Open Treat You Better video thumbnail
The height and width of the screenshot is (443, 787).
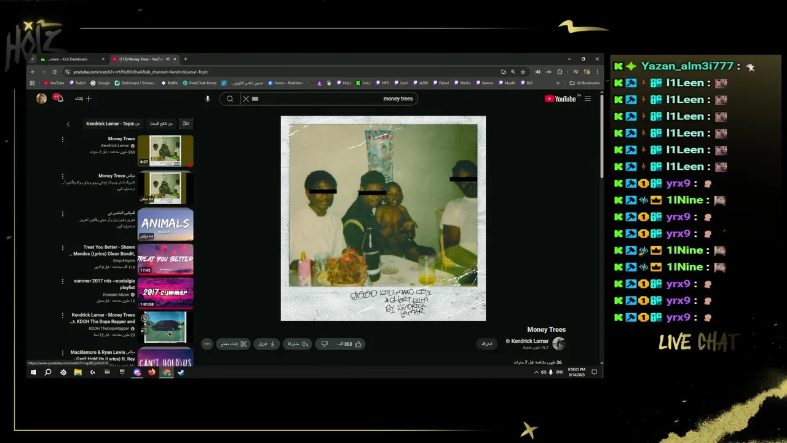pos(165,259)
